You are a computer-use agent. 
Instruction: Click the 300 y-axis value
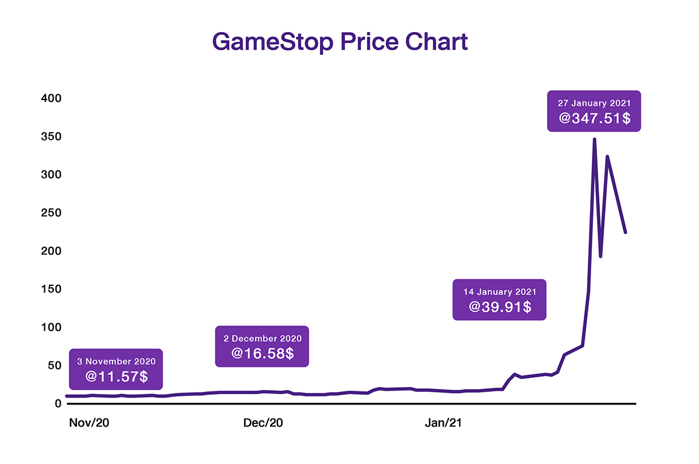51,175
